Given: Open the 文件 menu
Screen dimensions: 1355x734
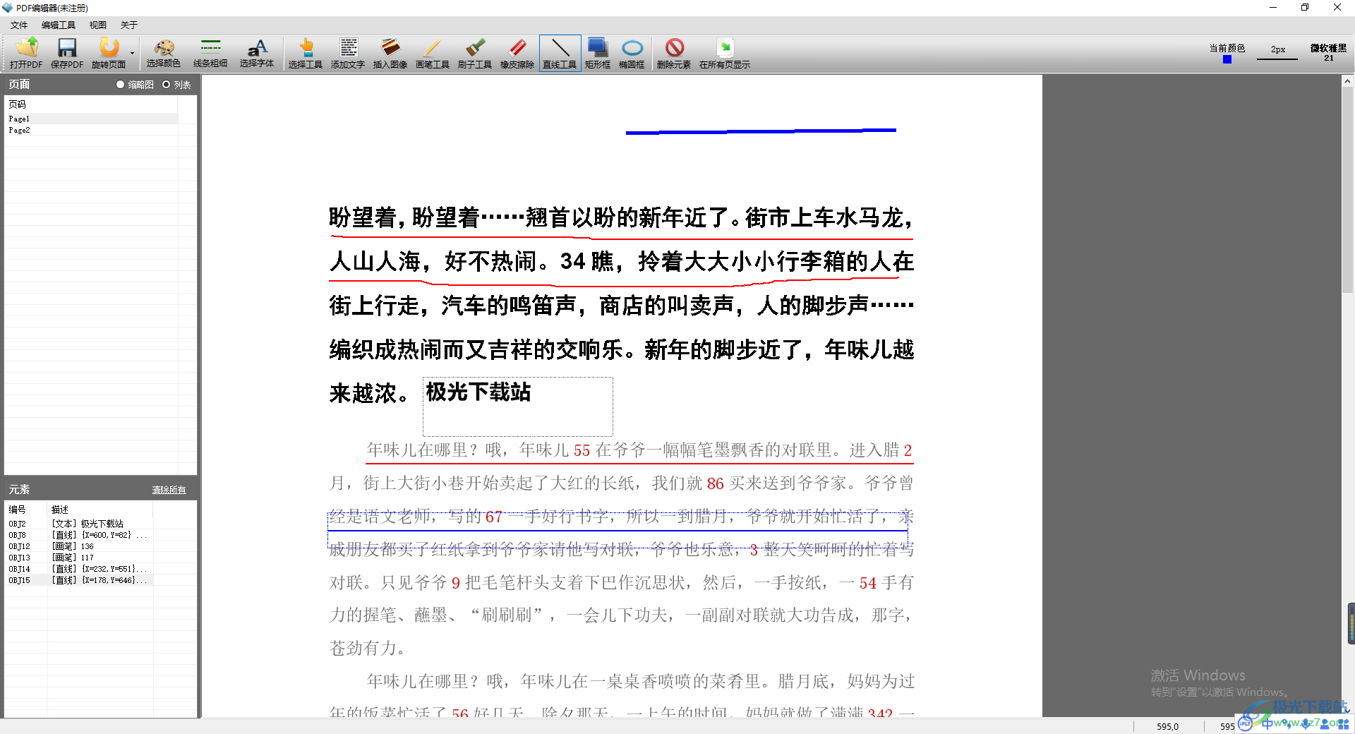Looking at the screenshot, I should coord(19,25).
